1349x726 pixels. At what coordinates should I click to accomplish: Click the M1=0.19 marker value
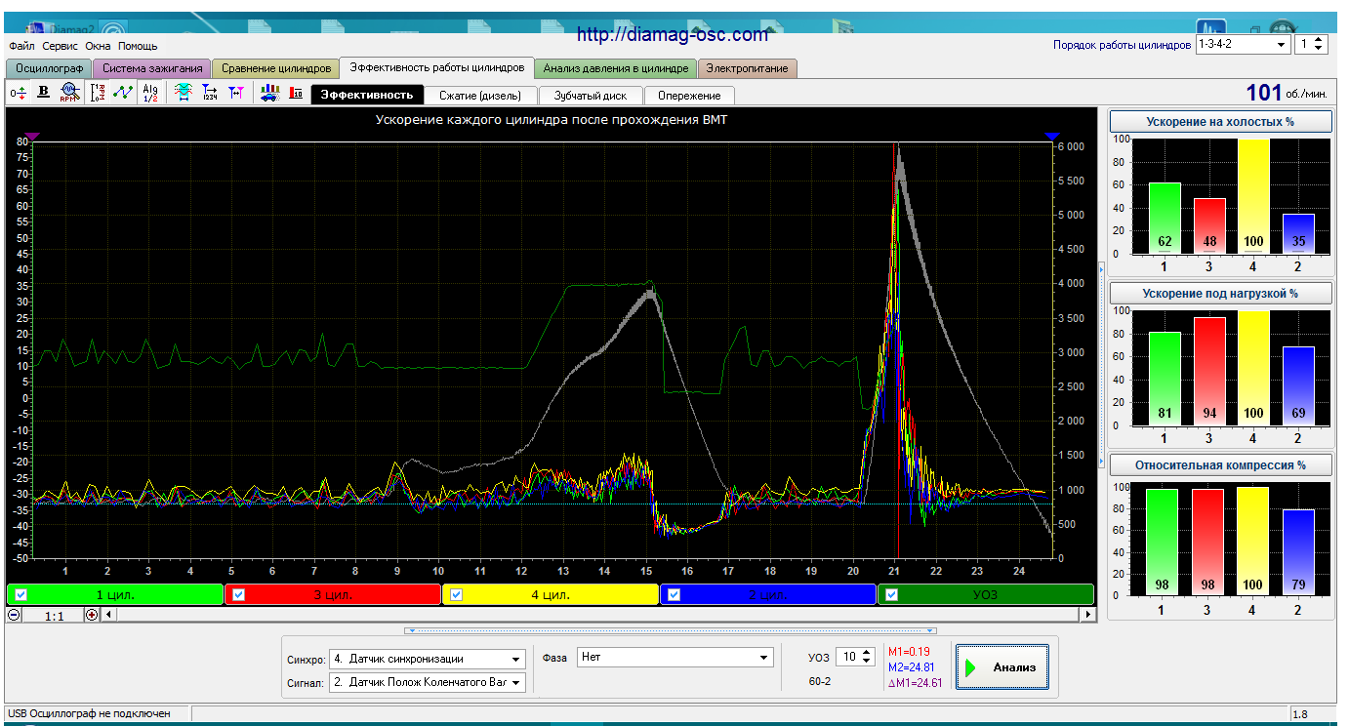click(908, 651)
